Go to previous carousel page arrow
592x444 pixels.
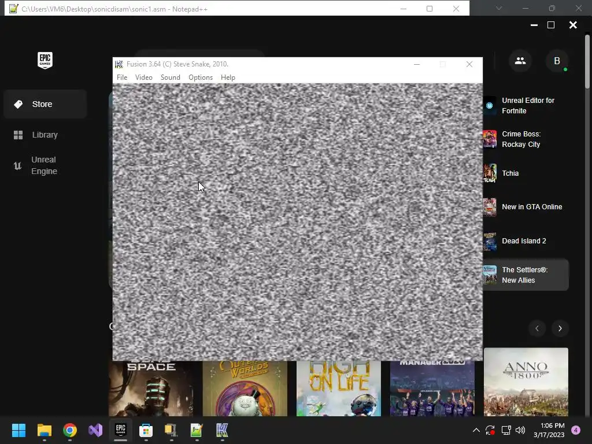point(537,328)
